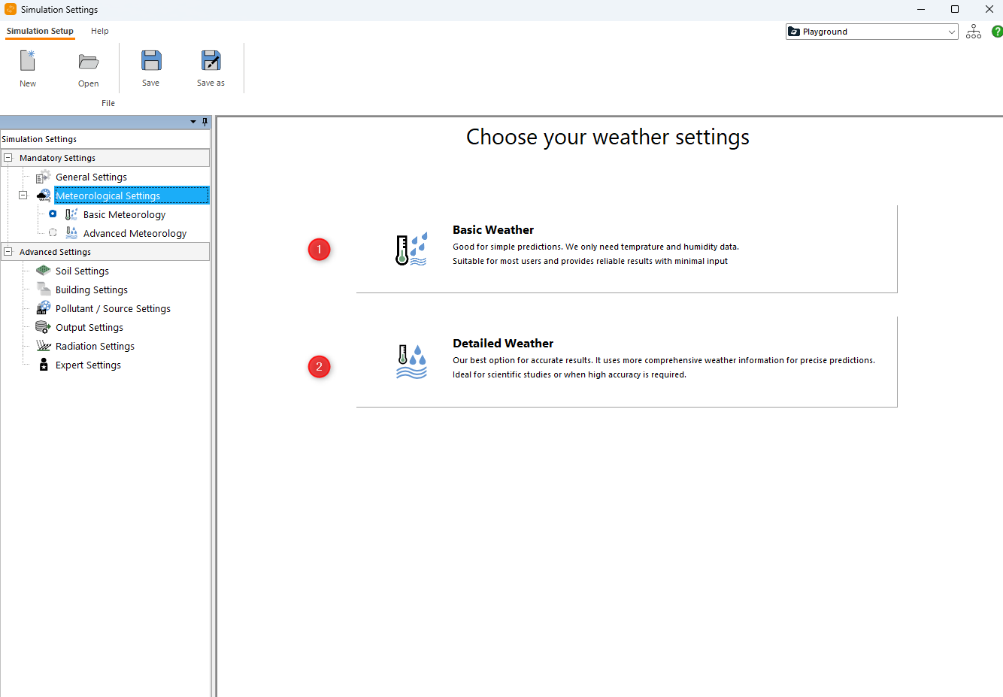Click the Basic Weather thermometer icon
1003x697 pixels.
coord(411,249)
